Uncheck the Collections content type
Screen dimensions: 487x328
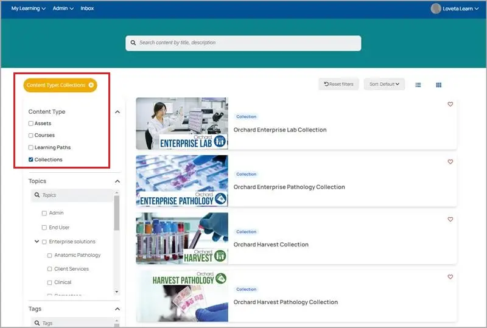click(31, 159)
